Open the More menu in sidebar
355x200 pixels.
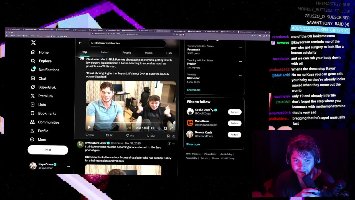pyautogui.click(x=38, y=140)
